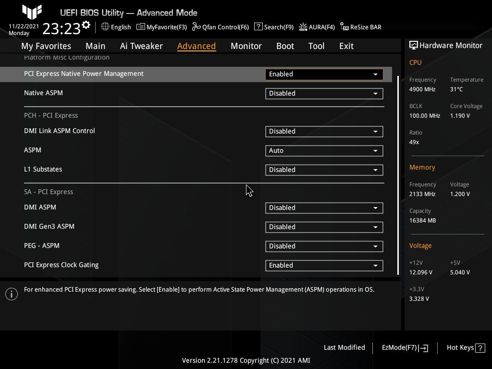492x369 pixels.
Task: Click the Hot Keys question mark box
Action: (x=480, y=348)
